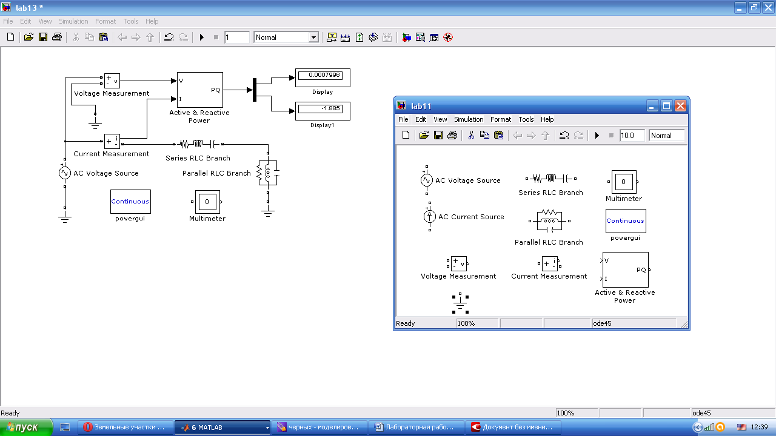This screenshot has width=776, height=436.
Task: Open Simulation menu in lab13 window
Action: click(73, 21)
